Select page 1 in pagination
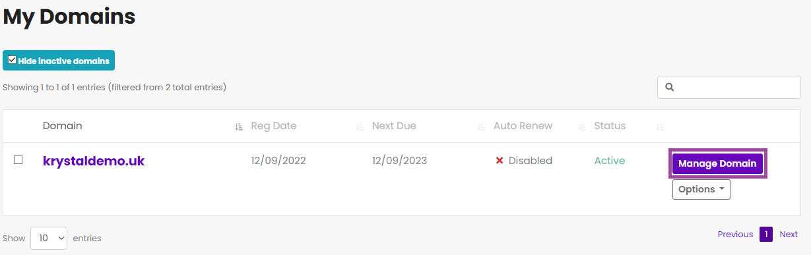The image size is (811, 255). coord(766,235)
